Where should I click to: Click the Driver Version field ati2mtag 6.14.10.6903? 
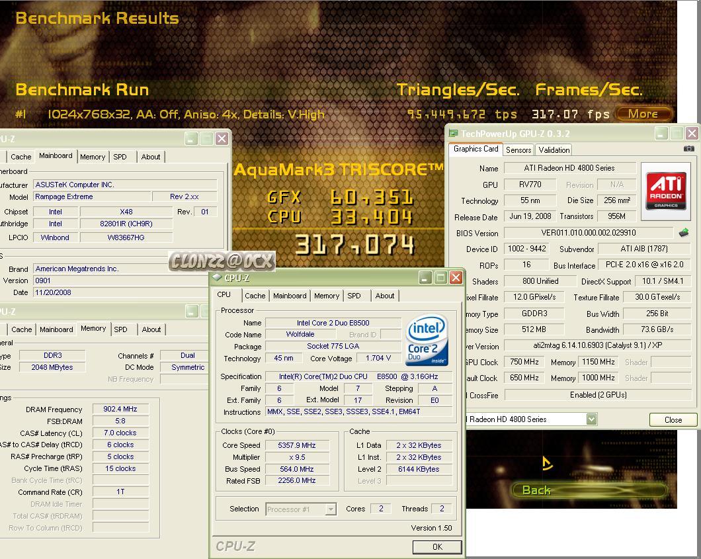point(598,345)
